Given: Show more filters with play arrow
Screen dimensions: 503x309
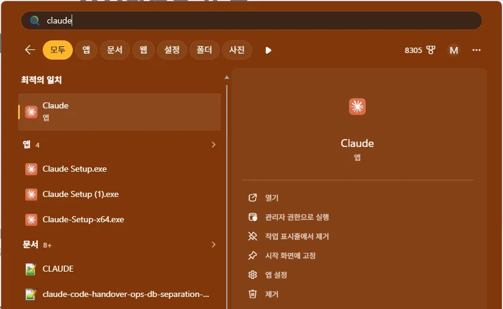Looking at the screenshot, I should 268,51.
